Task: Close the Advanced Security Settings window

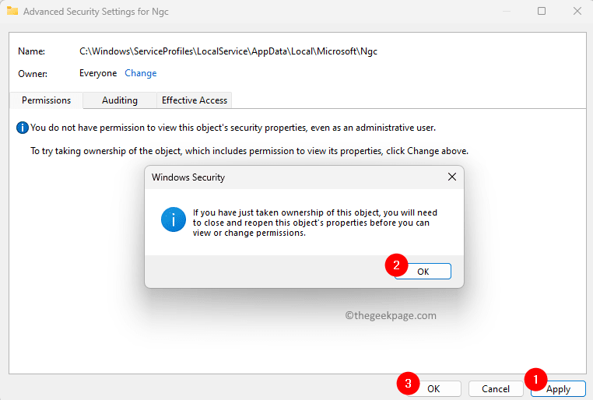Action: click(577, 11)
